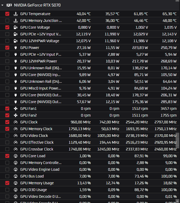Enable the GPU Bus Load checkbox

[7, 176]
